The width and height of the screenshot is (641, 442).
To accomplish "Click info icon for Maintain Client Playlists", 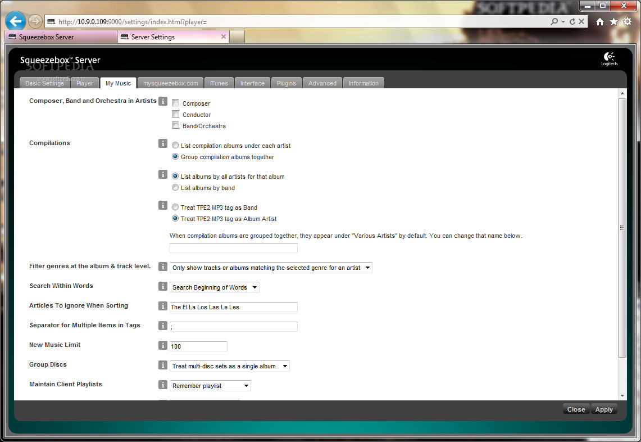I will coord(163,385).
